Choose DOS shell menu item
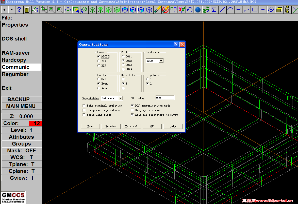This screenshot has height=204, width=298. (x=14, y=39)
